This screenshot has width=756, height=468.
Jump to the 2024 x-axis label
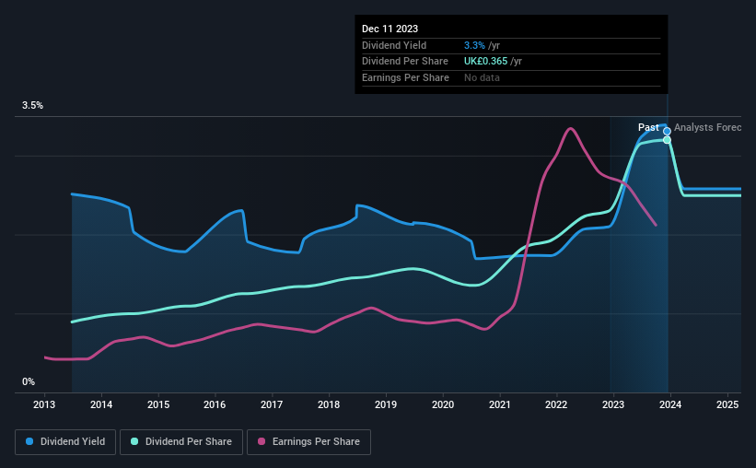point(669,405)
